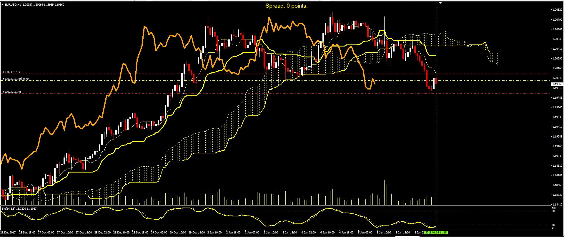Click the 4 Jan 10:00 time axis label
Image resolution: width=564 pixels, height=237 pixels.
(327, 233)
